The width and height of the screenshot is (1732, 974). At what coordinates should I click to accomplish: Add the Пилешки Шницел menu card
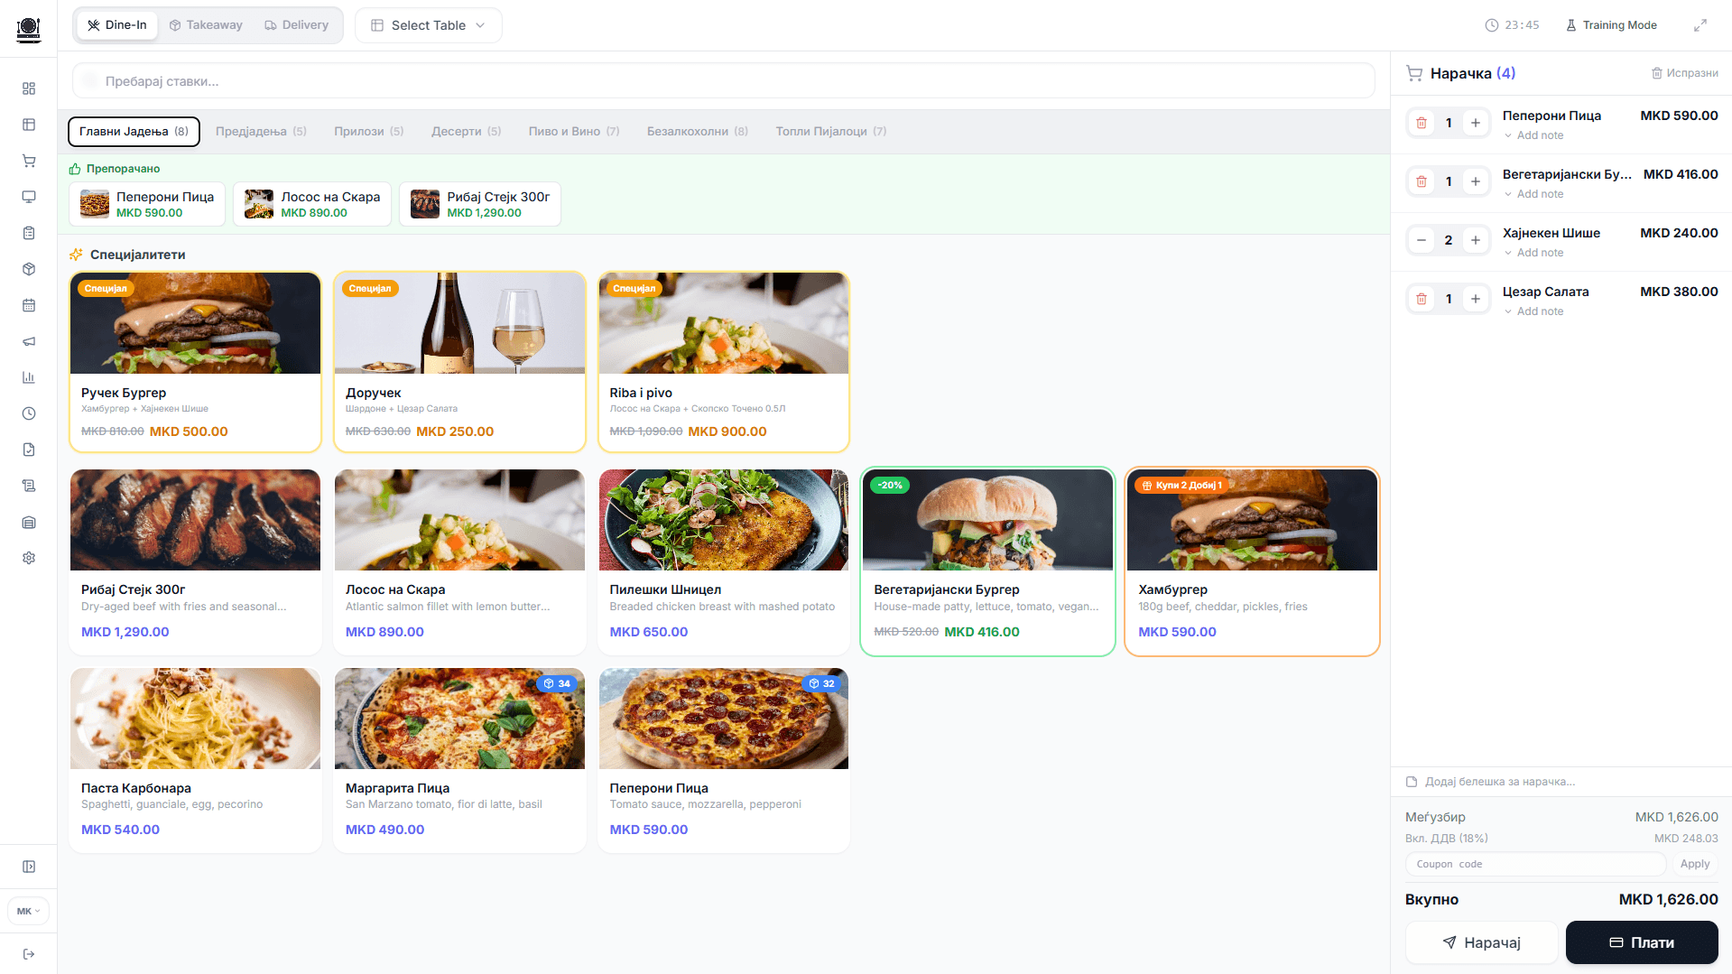pos(724,561)
